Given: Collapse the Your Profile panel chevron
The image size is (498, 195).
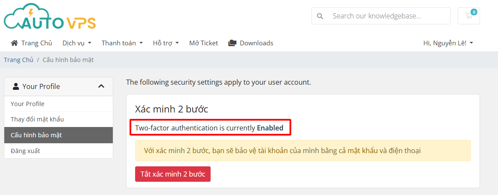Looking at the screenshot, I should tap(101, 86).
